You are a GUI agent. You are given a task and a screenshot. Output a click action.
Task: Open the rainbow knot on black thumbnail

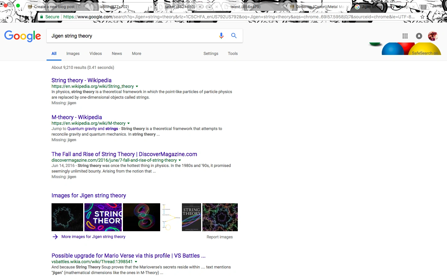[x=142, y=217]
